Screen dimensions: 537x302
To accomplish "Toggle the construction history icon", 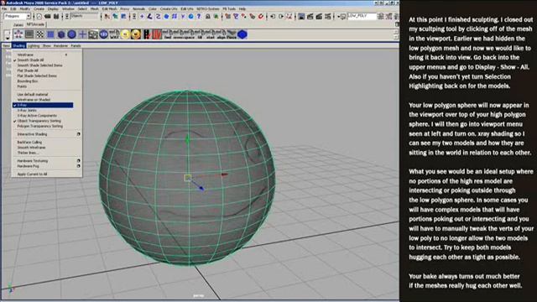I will pyautogui.click(x=289, y=16).
